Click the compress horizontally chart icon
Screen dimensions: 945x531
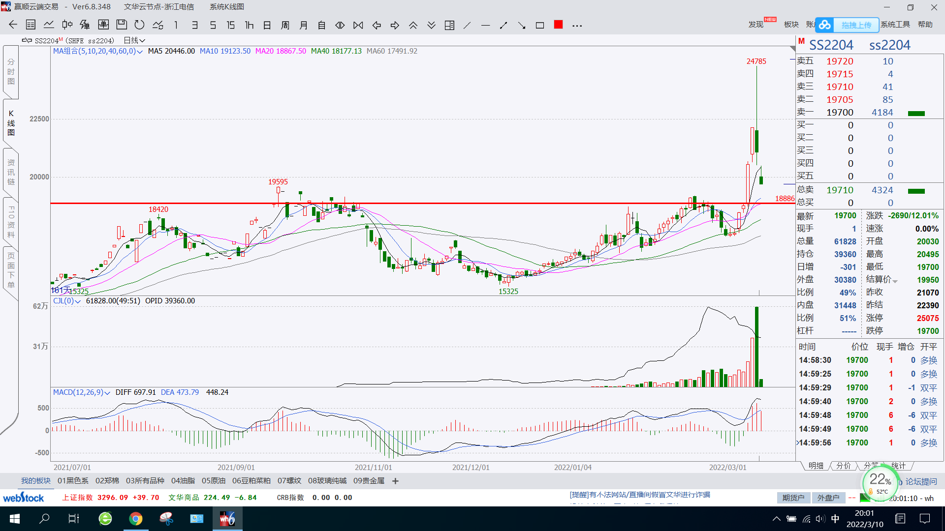(x=358, y=25)
